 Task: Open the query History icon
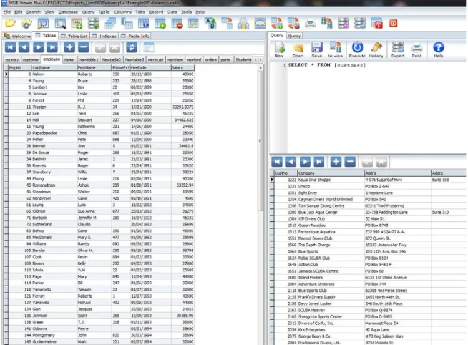click(x=376, y=49)
